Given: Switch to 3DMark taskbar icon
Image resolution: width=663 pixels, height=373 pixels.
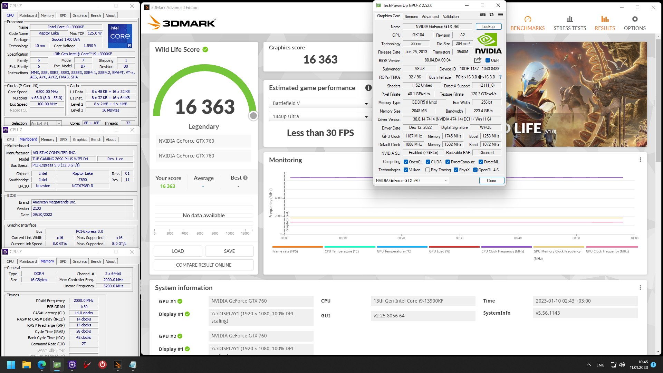Looking at the screenshot, I should tap(118, 365).
